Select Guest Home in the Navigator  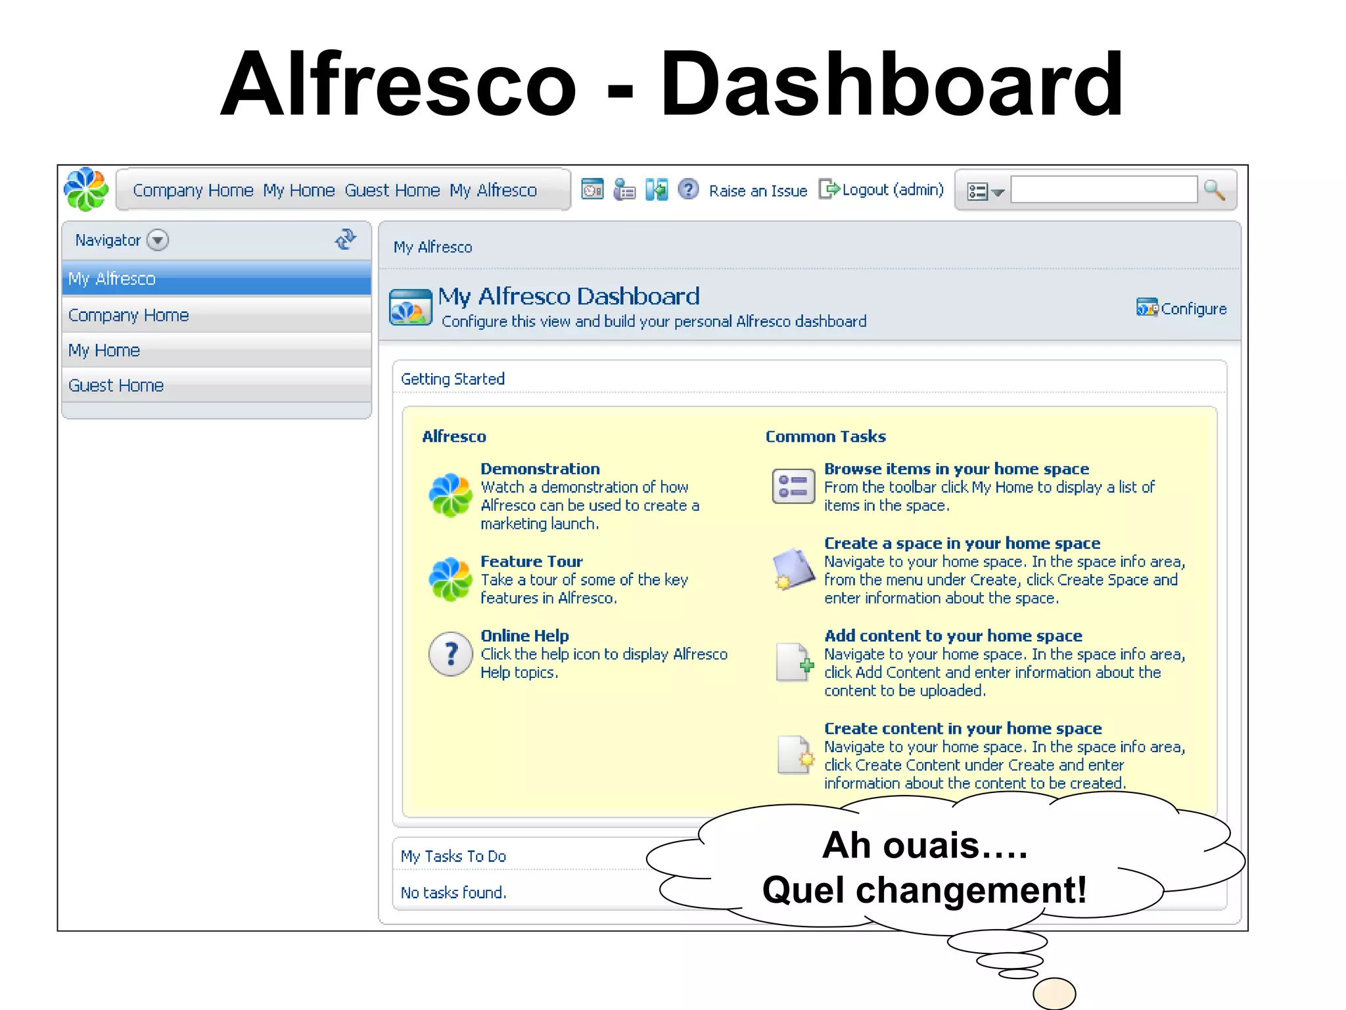point(216,385)
